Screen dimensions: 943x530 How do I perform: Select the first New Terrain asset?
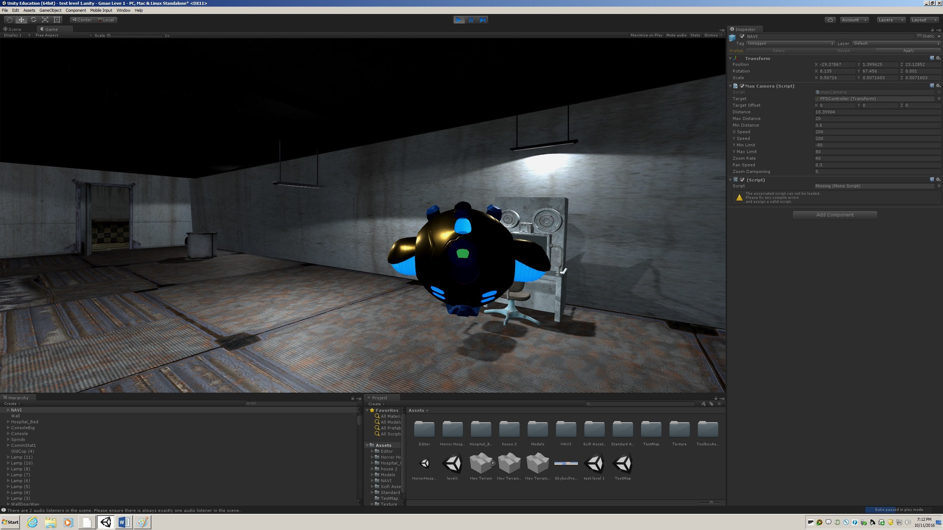pyautogui.click(x=481, y=467)
